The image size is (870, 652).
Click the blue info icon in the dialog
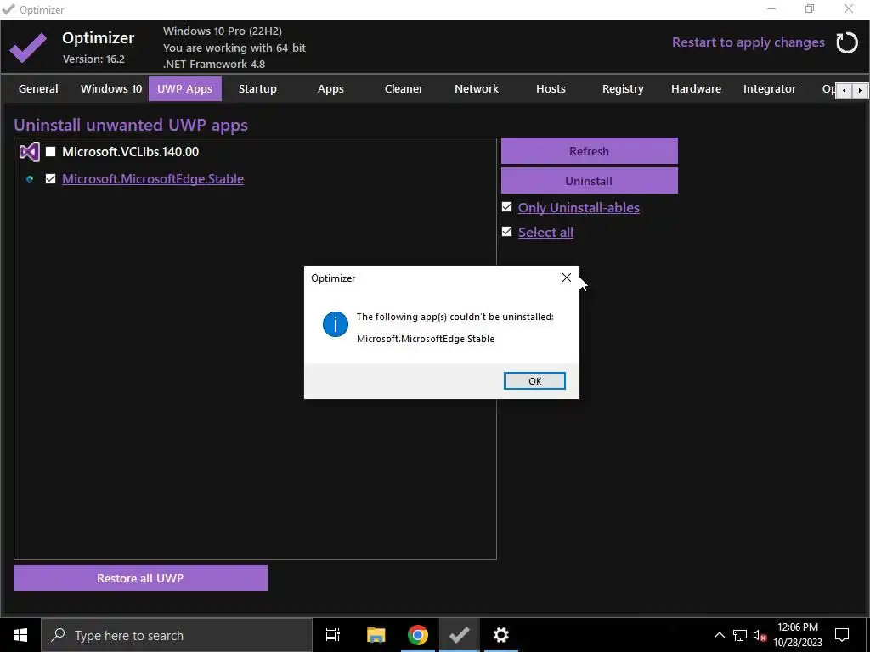coord(335,323)
